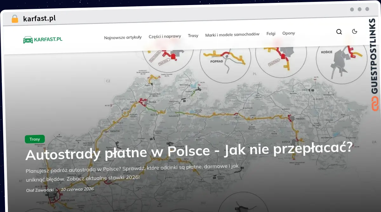Toggle dark mode moon icon
This screenshot has height=212, width=381.
tap(355, 31)
